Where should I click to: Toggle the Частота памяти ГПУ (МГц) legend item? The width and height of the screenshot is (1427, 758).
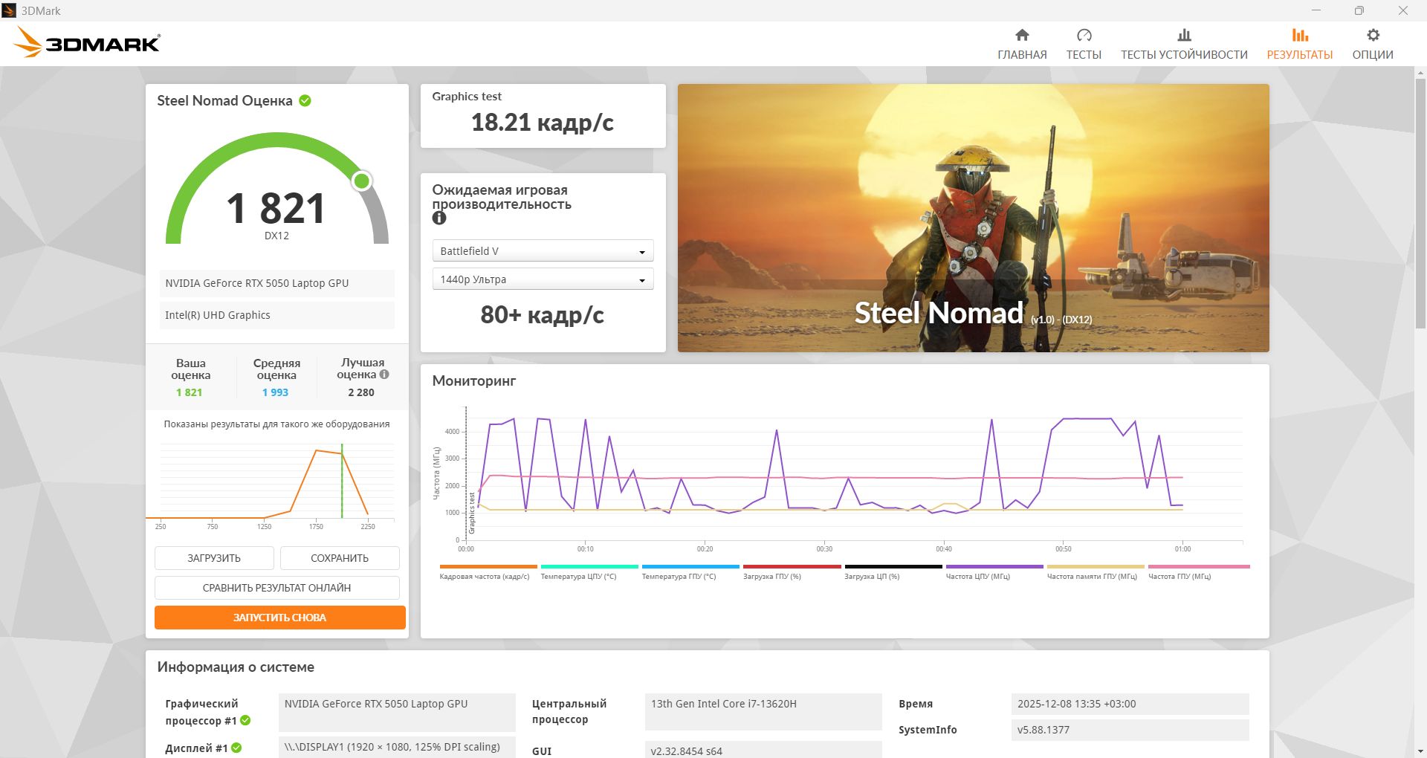tap(1096, 573)
